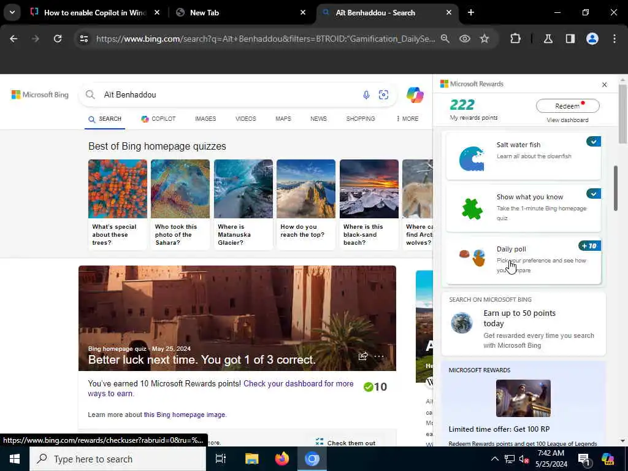628x471 pixels.
Task: Open File Explorer from taskbar
Action: pyautogui.click(x=251, y=459)
